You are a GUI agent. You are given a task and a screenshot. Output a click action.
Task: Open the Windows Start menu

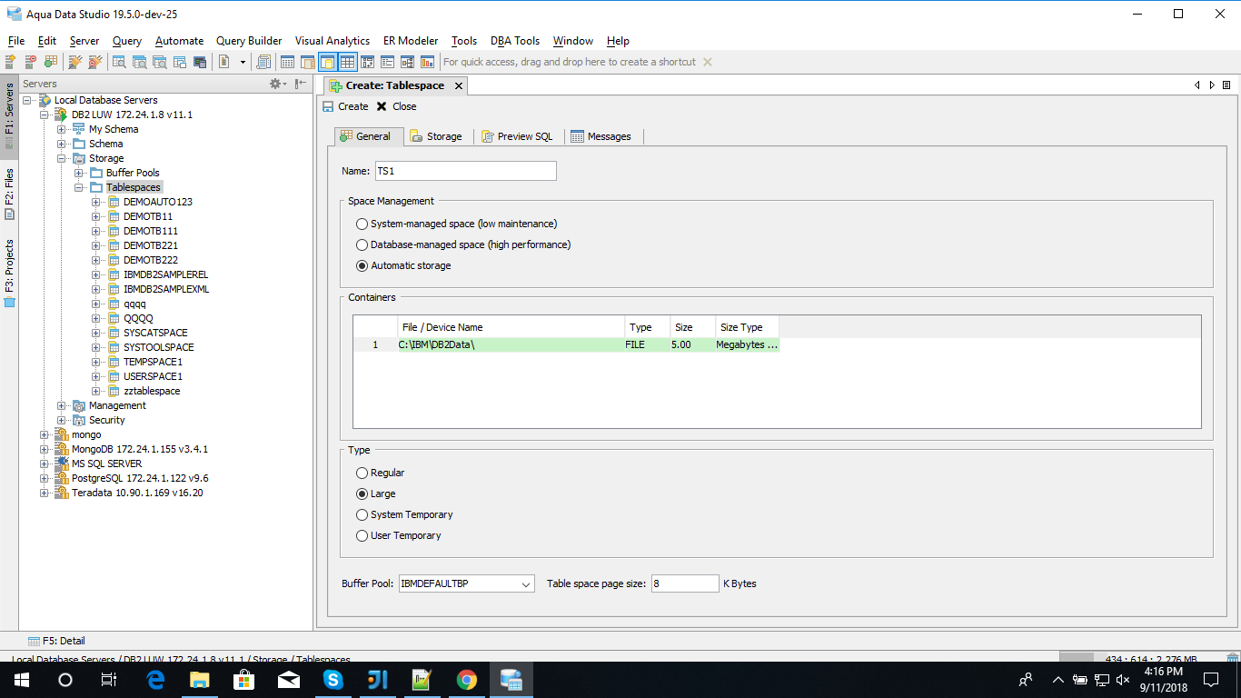tap(21, 679)
